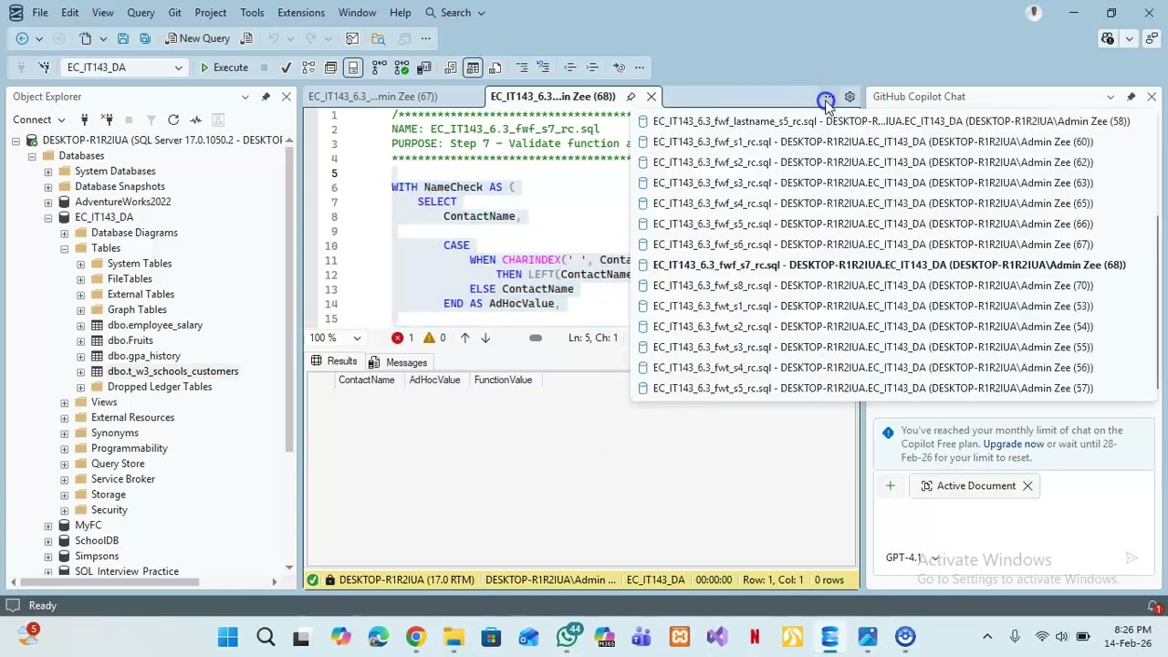Click the plus add context button in Copilot
The height and width of the screenshot is (657, 1168).
890,486
